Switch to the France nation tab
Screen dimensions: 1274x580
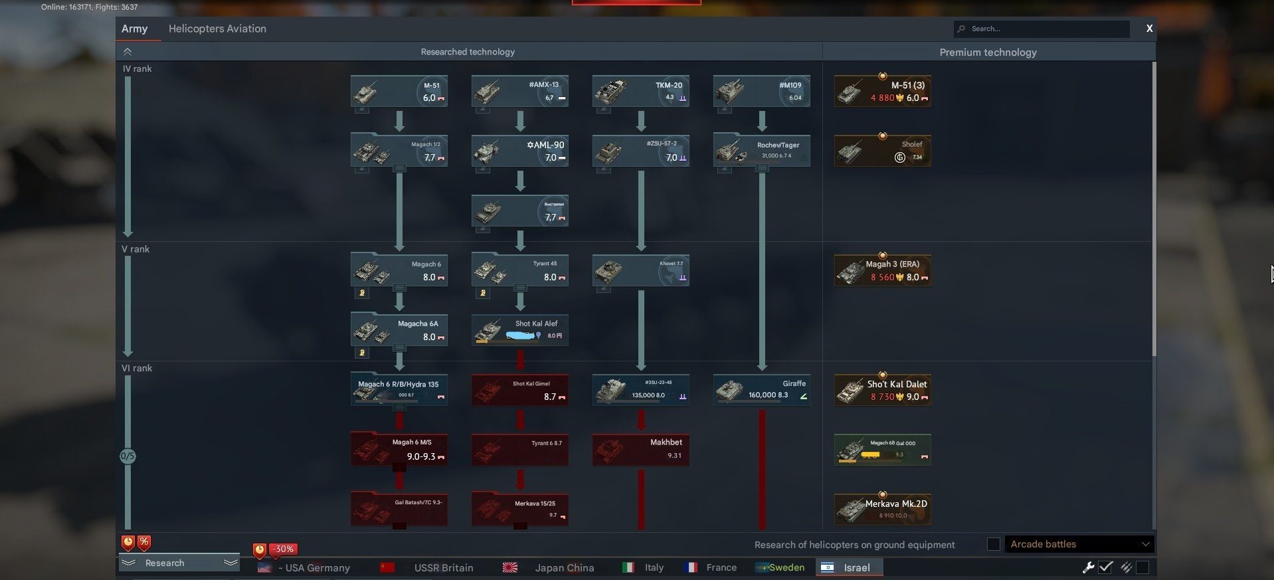coord(711,567)
